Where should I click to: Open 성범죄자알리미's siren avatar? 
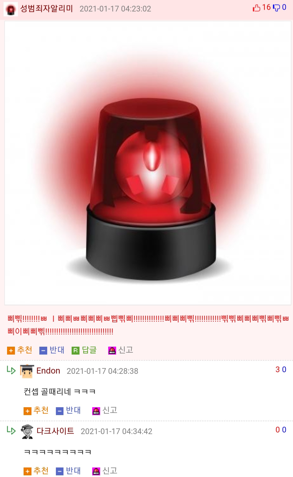11,9
